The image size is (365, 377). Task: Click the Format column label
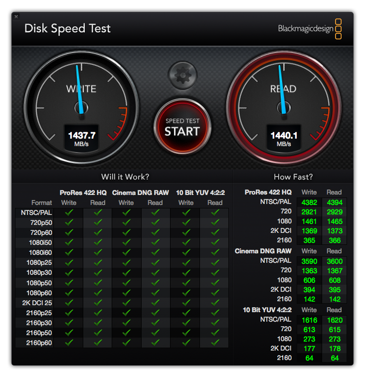[x=41, y=203]
